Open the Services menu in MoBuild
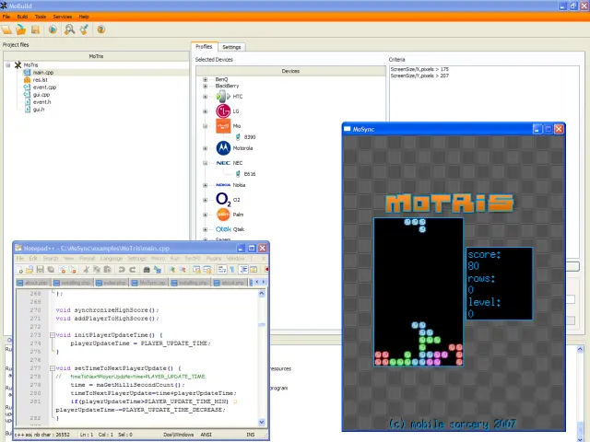 coord(63,17)
